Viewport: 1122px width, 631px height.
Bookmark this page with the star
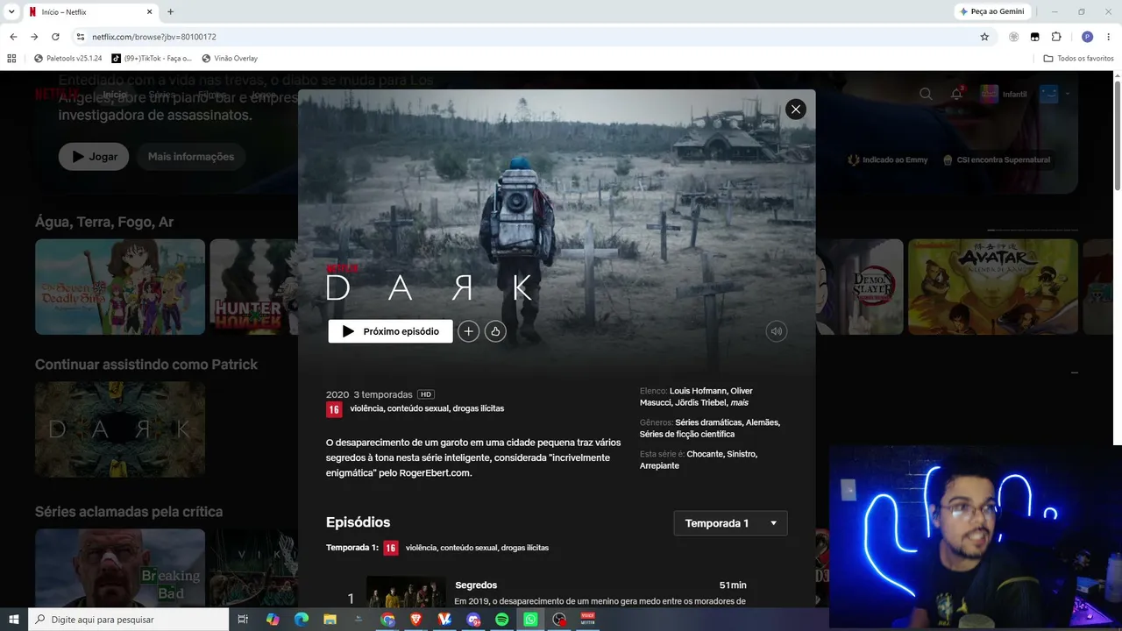pos(984,37)
